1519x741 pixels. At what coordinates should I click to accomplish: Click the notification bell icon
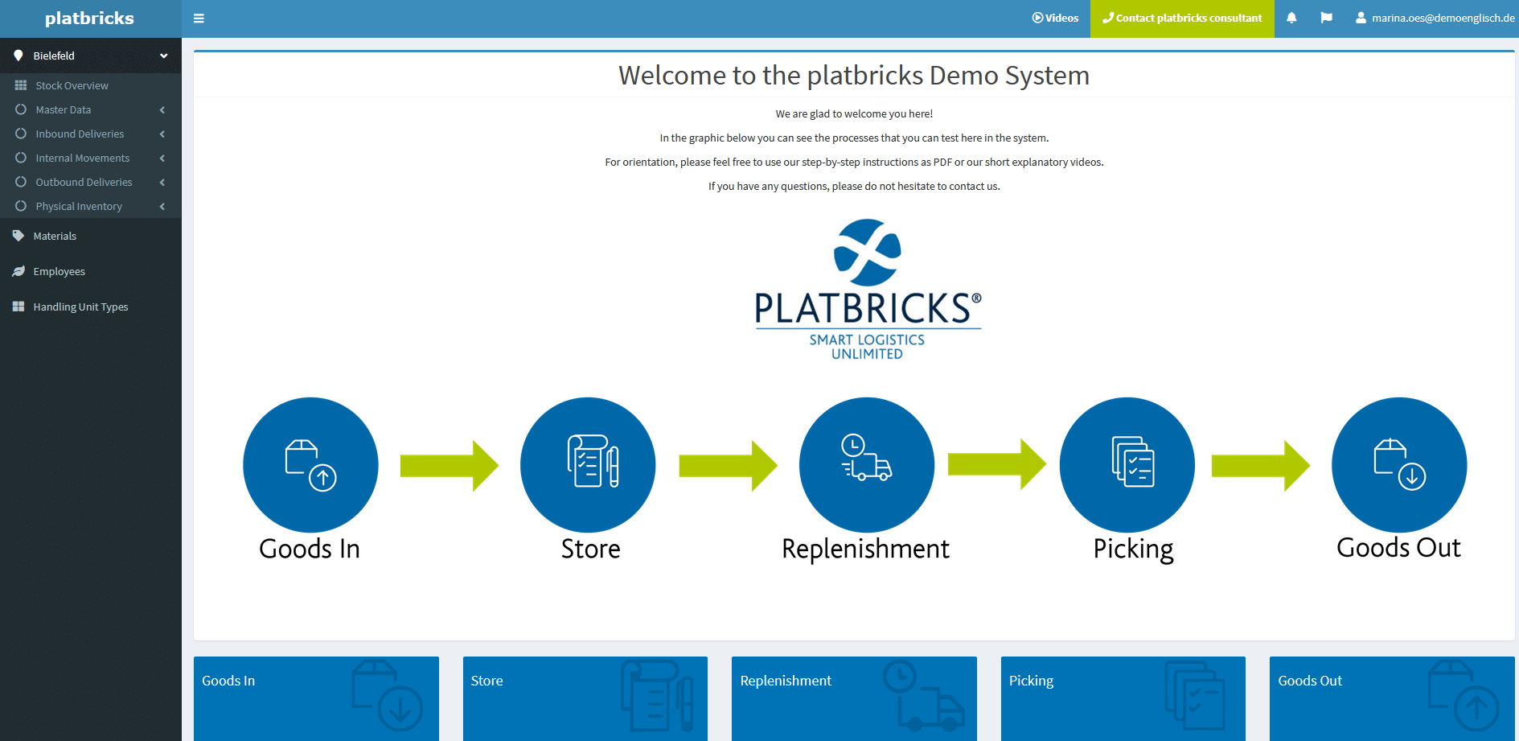[x=1291, y=18]
